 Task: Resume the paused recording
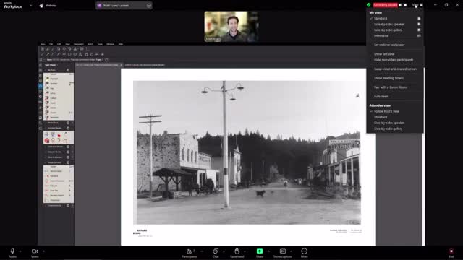pos(400,5)
